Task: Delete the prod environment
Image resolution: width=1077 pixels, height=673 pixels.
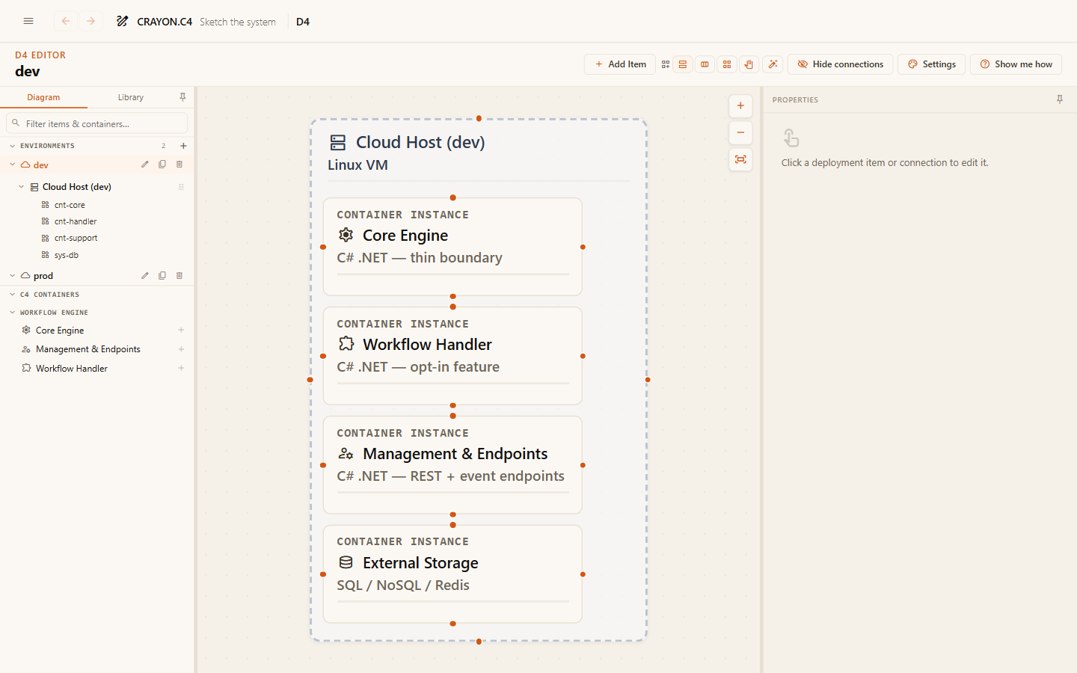Action: (179, 276)
